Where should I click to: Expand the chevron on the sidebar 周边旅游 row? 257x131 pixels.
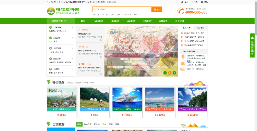click(72, 48)
